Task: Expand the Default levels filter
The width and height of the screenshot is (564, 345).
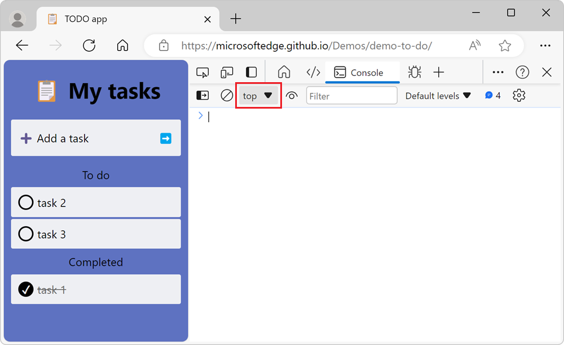Action: tap(438, 95)
